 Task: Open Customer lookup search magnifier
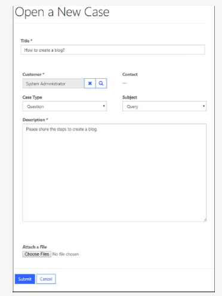pyautogui.click(x=101, y=84)
